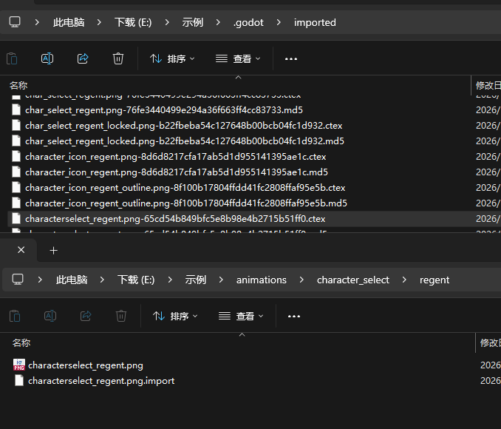The image size is (501, 429).
Task: Go to character_select in breadcrumb path
Action: [x=353, y=280]
